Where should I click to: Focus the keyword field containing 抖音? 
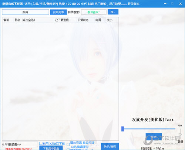(26, 12)
